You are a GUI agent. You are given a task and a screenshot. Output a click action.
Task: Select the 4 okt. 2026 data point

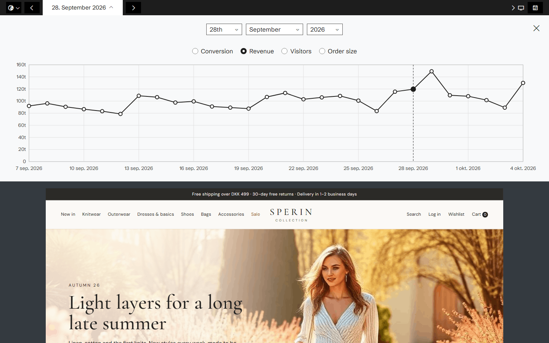(x=523, y=83)
